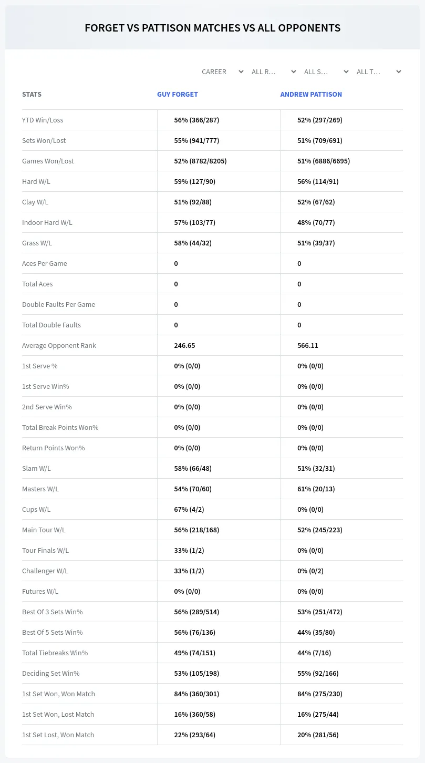Select the 1st Set Lost, Won Match label

58,735
